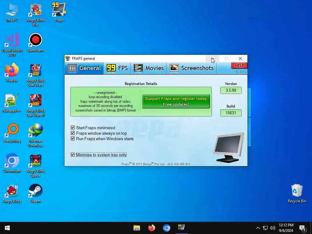Open the Windows Start menu
This screenshot has height=234, width=312.
[7, 228]
